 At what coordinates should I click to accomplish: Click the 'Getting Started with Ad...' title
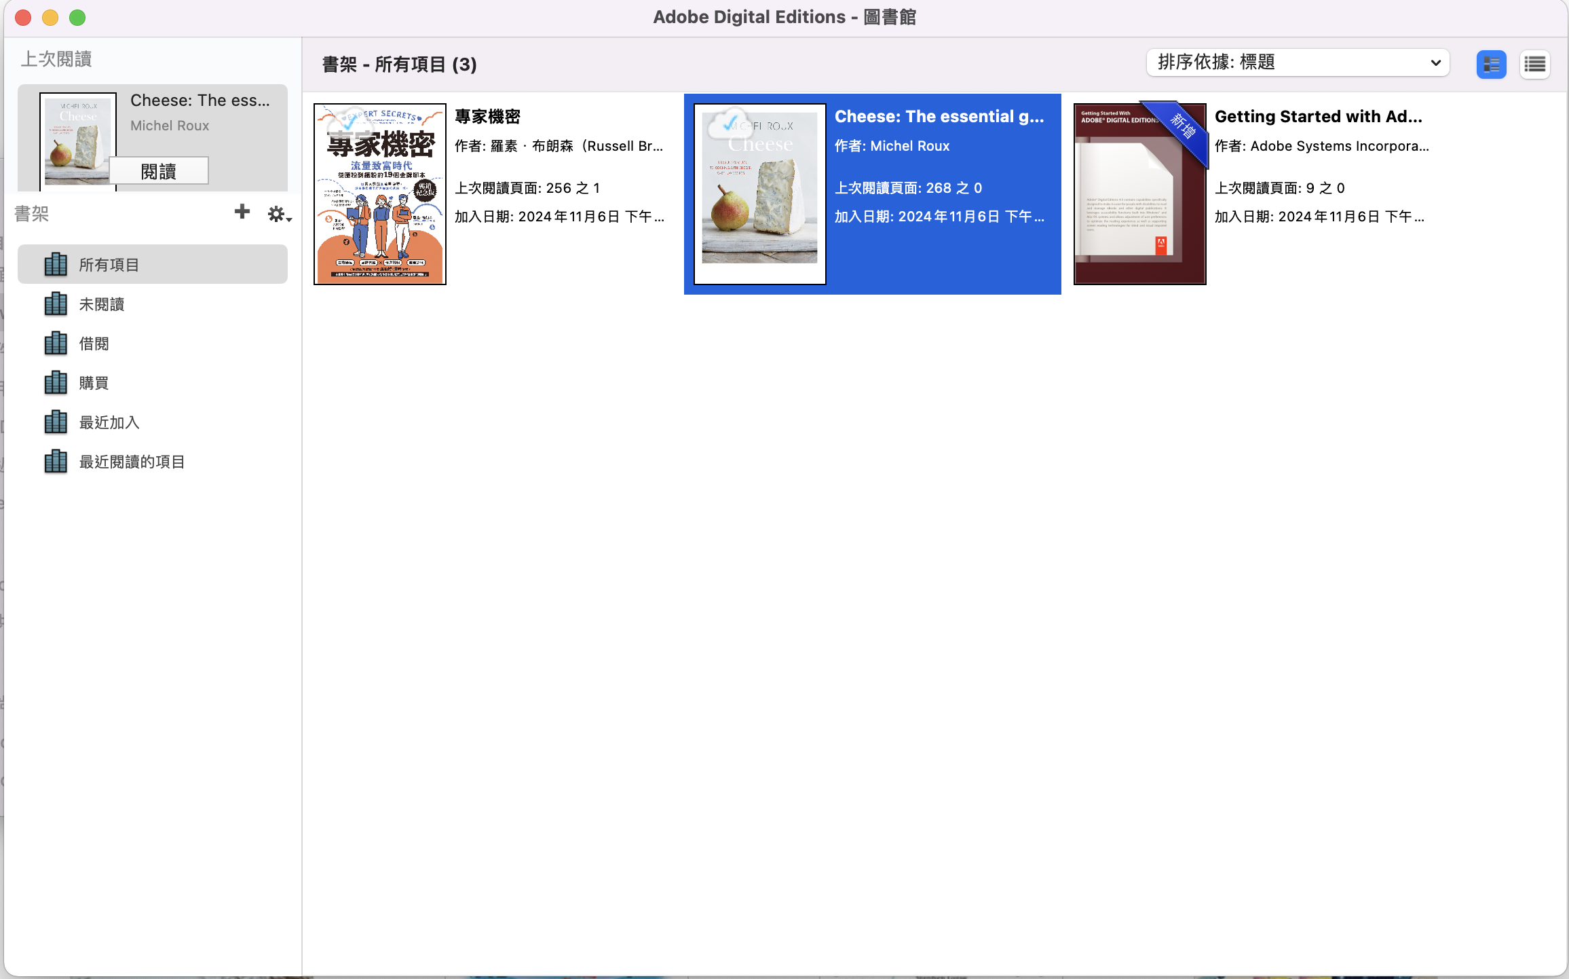click(1319, 117)
